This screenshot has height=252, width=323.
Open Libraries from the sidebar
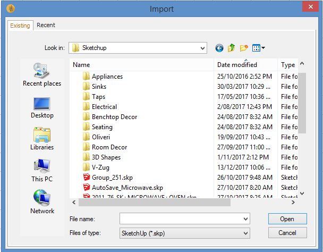[x=42, y=138]
